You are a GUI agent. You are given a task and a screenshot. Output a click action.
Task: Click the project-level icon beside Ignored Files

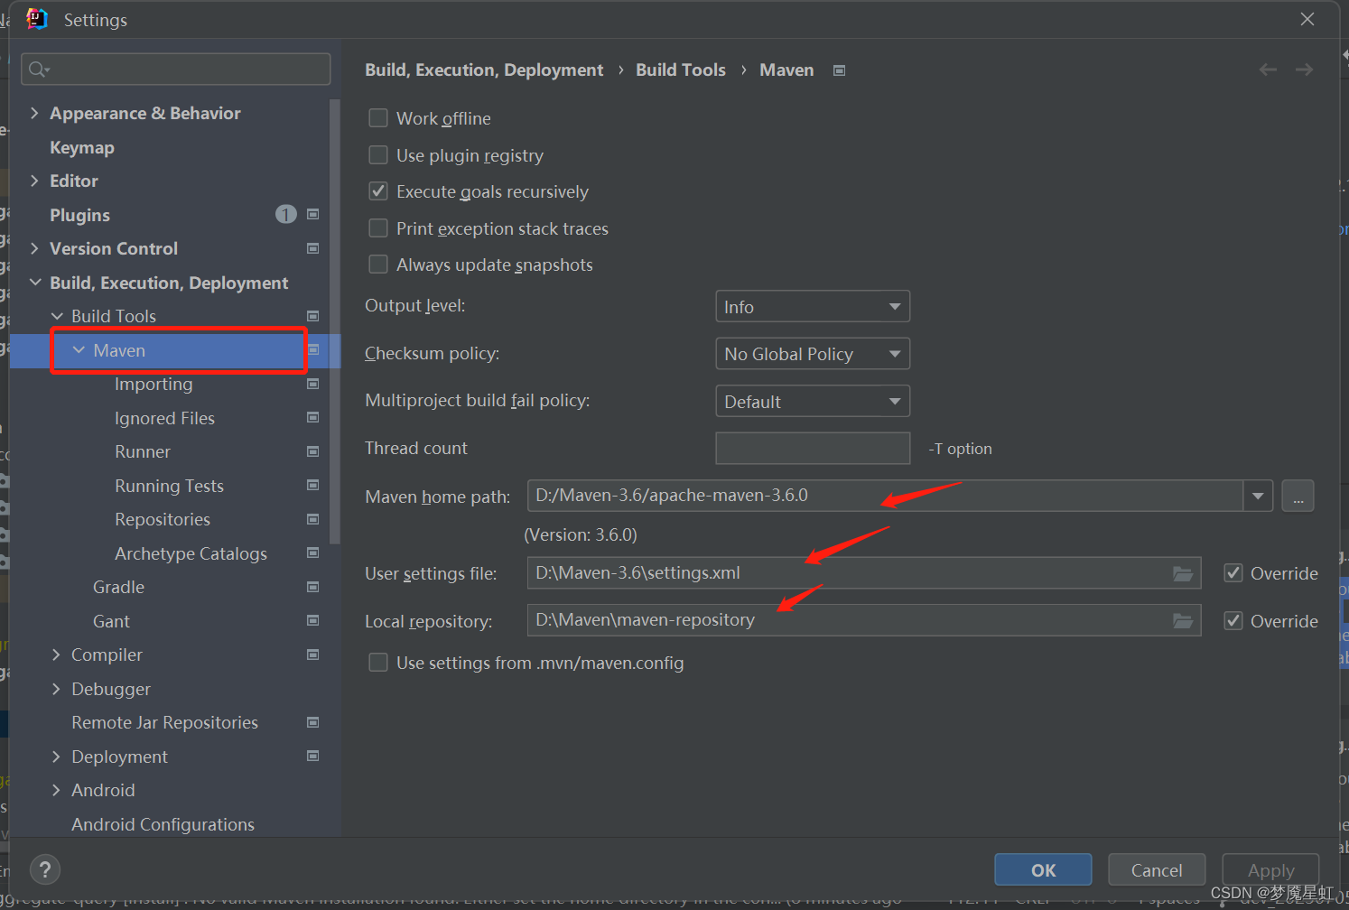pos(313,417)
